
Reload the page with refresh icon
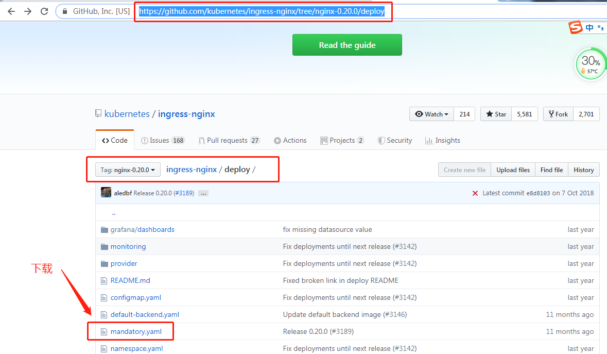pyautogui.click(x=44, y=11)
